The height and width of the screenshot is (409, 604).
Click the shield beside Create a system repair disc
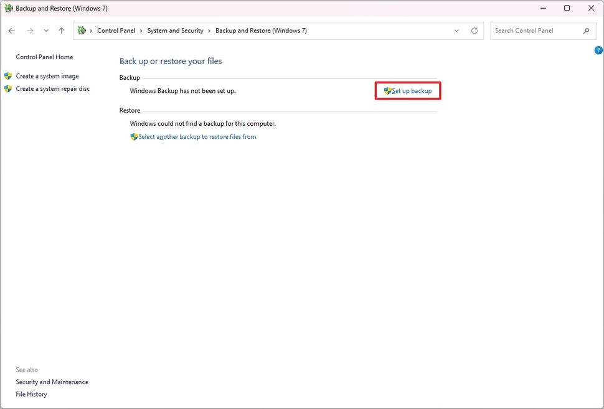[x=8, y=88]
